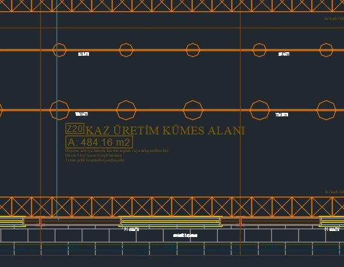The height and width of the screenshot is (267, 344).
Task: Pick the dashed blue strip below the paving tiles
Action: 172,248
